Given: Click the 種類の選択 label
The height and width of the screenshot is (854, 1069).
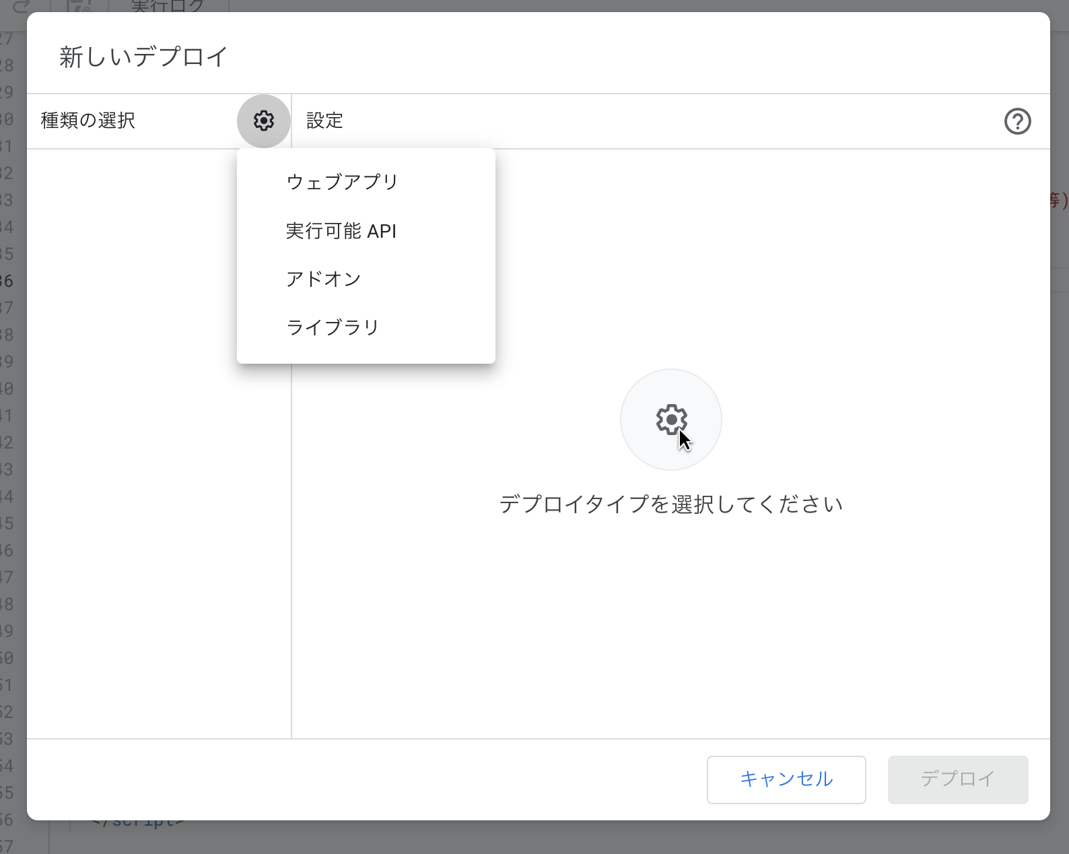Looking at the screenshot, I should tap(88, 121).
